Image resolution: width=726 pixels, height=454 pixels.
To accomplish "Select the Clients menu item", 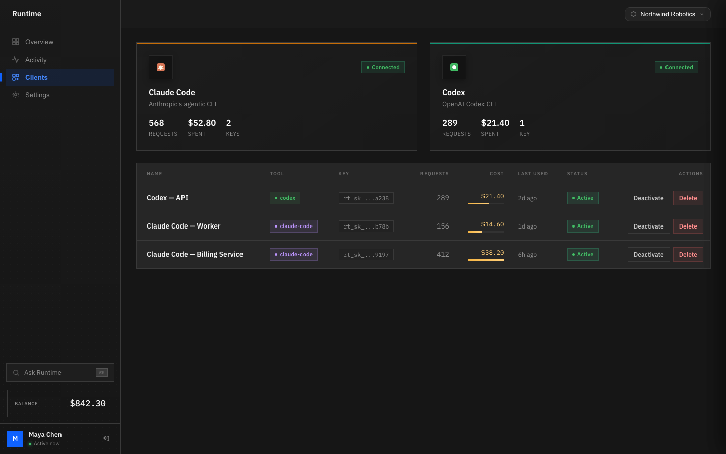I will pyautogui.click(x=60, y=77).
